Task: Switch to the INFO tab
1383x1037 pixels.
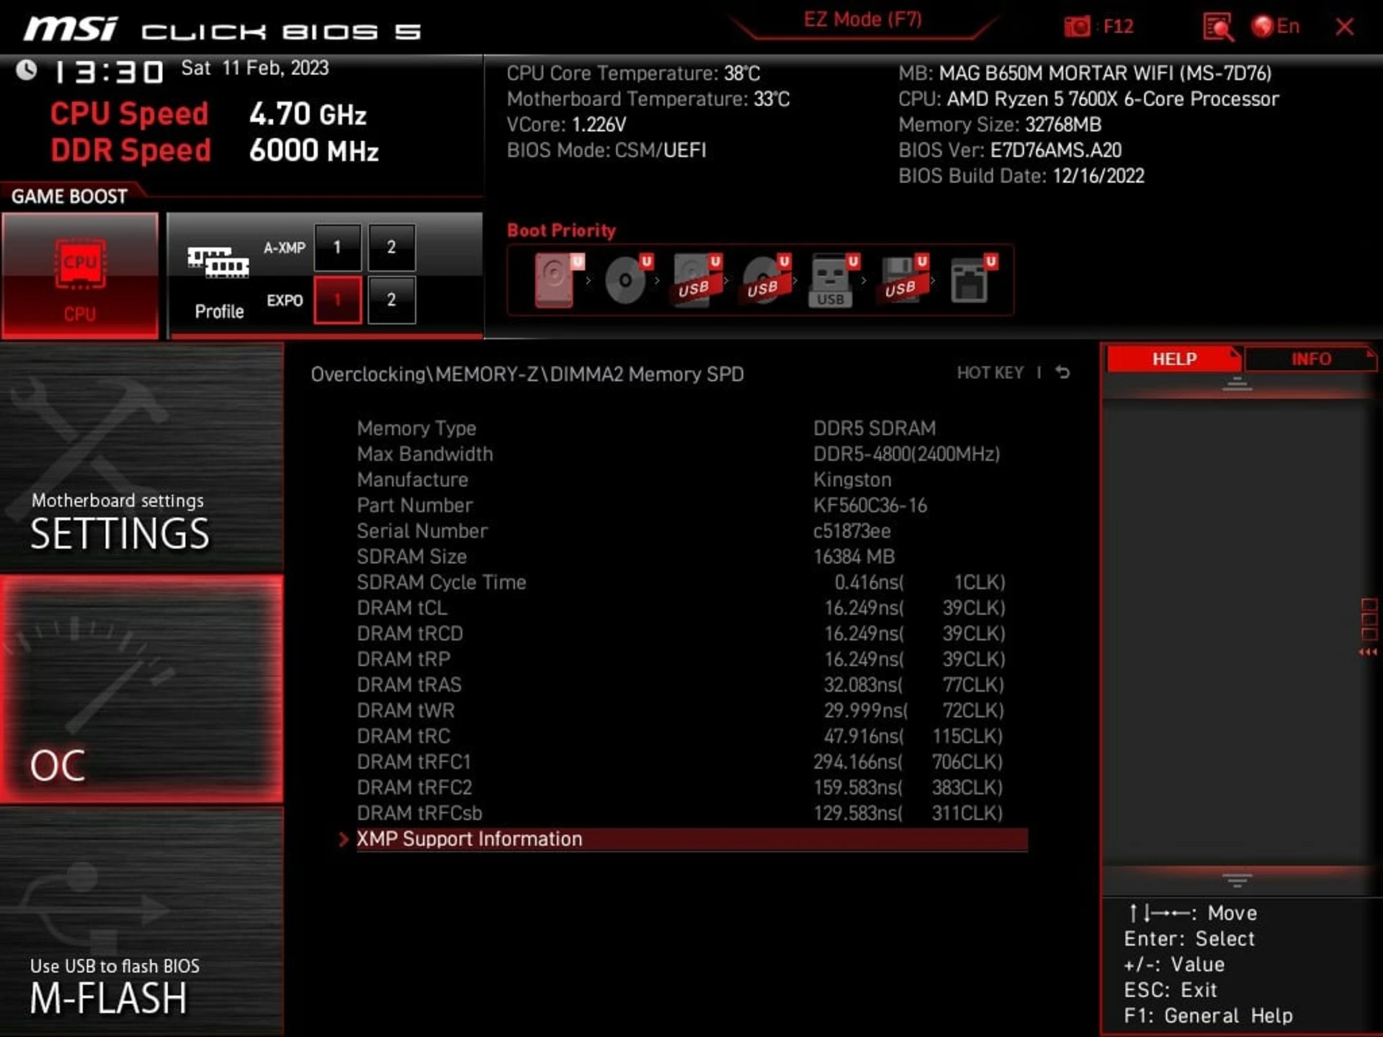Action: tap(1311, 359)
